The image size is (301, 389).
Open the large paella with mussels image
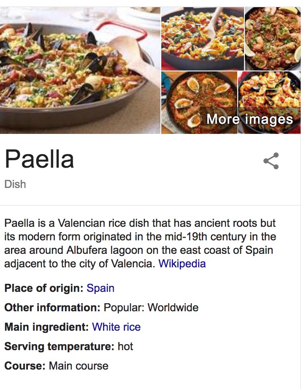80,71
